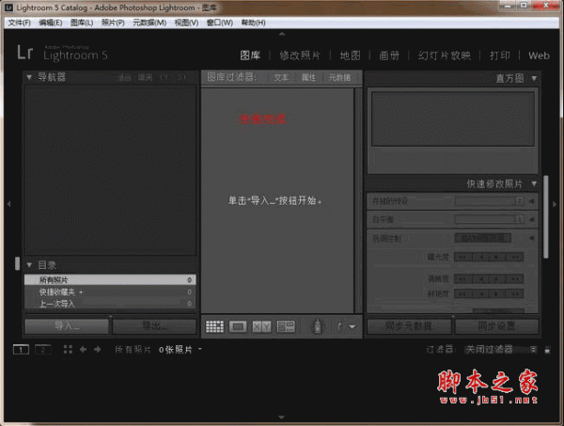Click the 导入... import button
Viewport: 564px width, 426px height.
click(67, 326)
